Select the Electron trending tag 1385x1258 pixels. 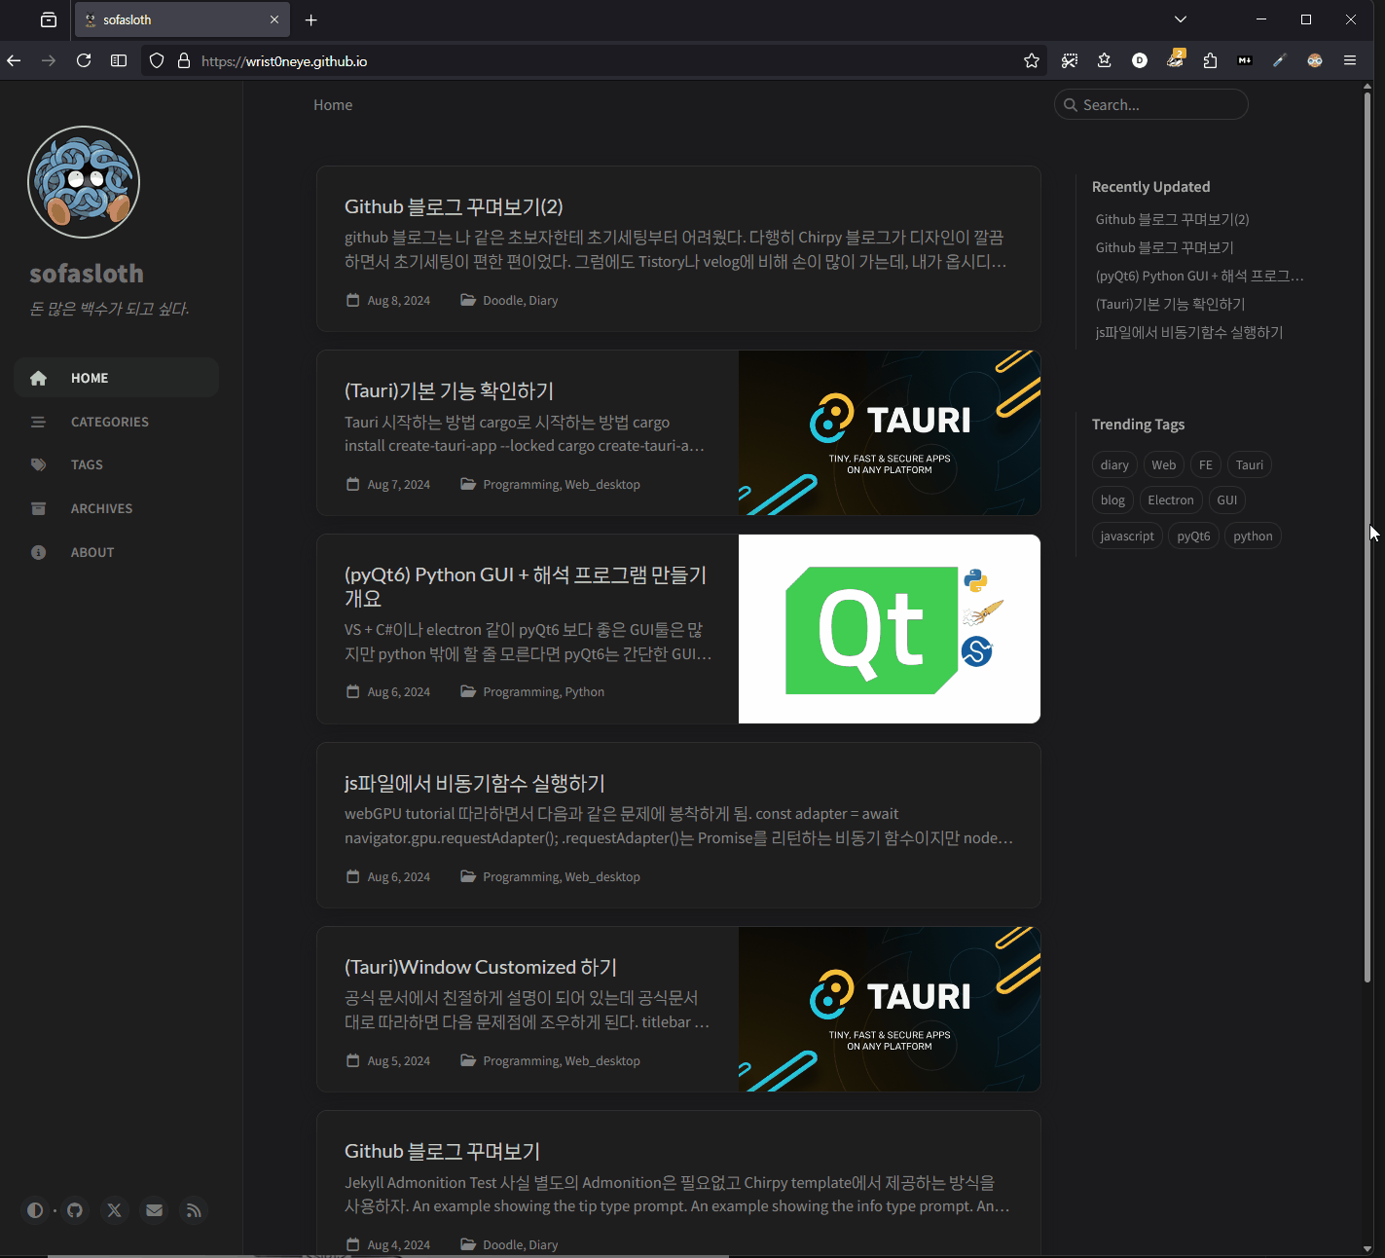pos(1171,499)
